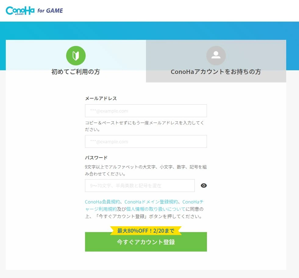The width and height of the screenshot is (299, 278).
Task: Click the 今すぐアカウント登録 button
Action: [x=146, y=242]
